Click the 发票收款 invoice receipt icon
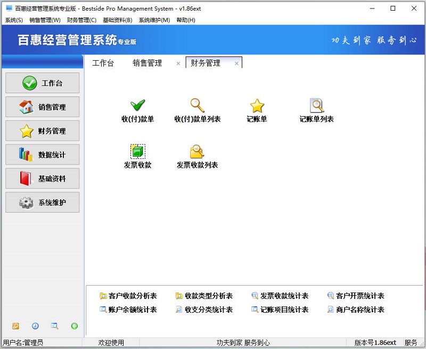This screenshot has width=426, height=349. click(137, 152)
